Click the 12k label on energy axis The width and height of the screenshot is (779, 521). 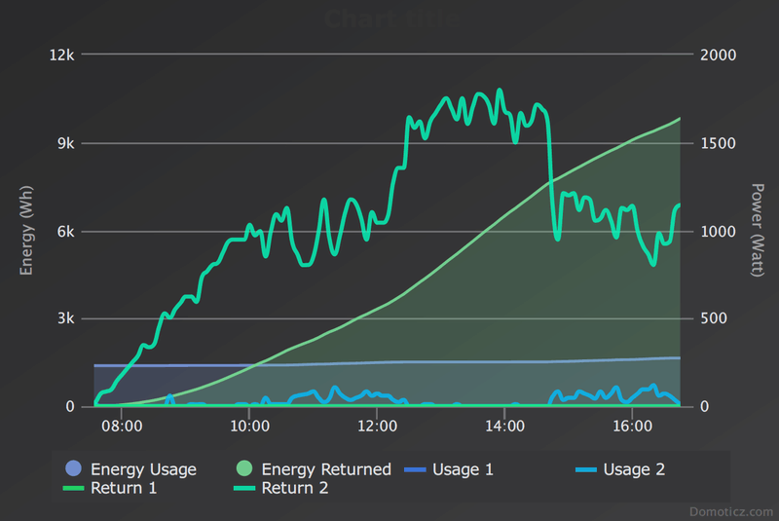(63, 56)
